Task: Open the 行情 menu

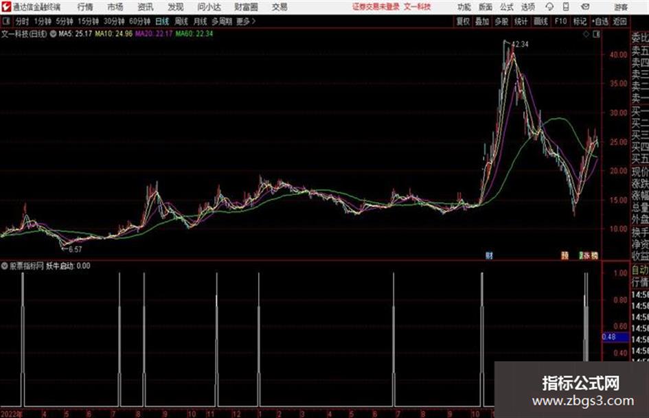Action: pyautogui.click(x=85, y=7)
